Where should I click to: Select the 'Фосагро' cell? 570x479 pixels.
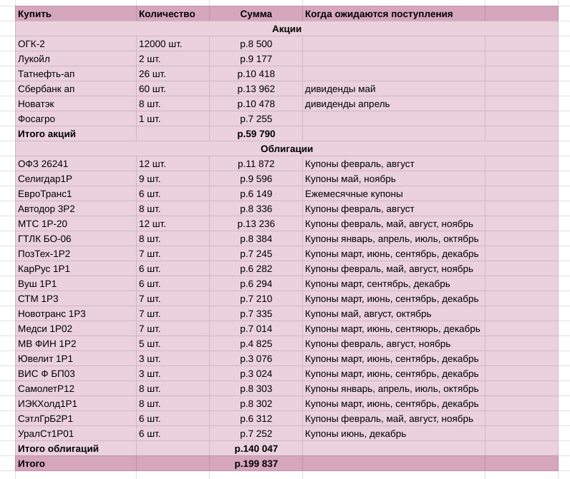[76, 119]
